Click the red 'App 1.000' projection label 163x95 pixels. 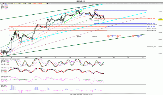click(x=151, y=19)
